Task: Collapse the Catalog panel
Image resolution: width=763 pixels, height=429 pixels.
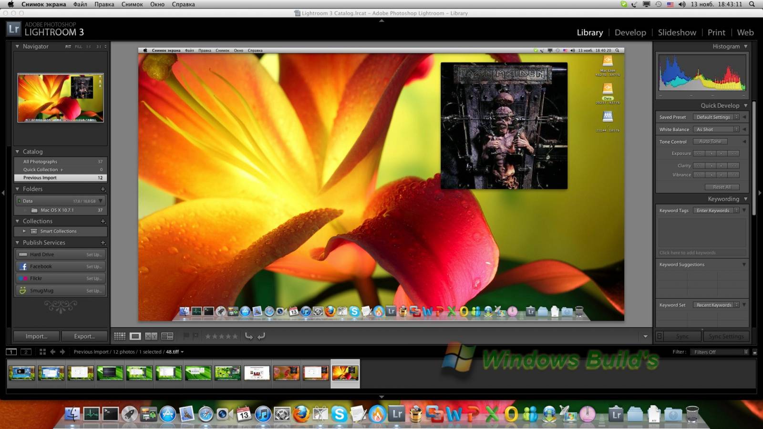Action: [17, 152]
